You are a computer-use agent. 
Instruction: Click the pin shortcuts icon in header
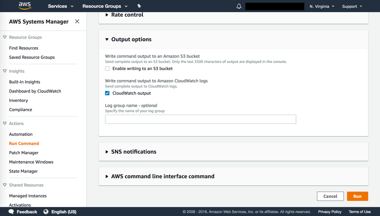[x=139, y=6]
